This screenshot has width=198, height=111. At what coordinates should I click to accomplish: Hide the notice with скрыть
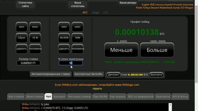click(x=97, y=88)
